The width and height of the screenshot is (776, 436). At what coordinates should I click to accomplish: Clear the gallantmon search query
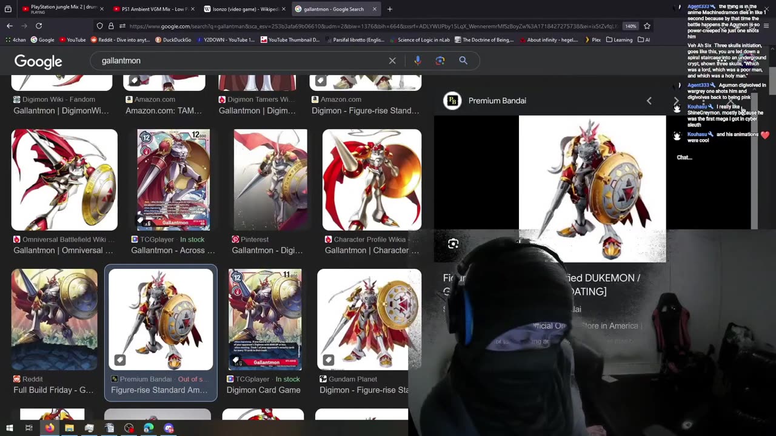pos(392,61)
